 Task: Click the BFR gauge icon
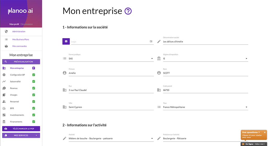point(4,108)
